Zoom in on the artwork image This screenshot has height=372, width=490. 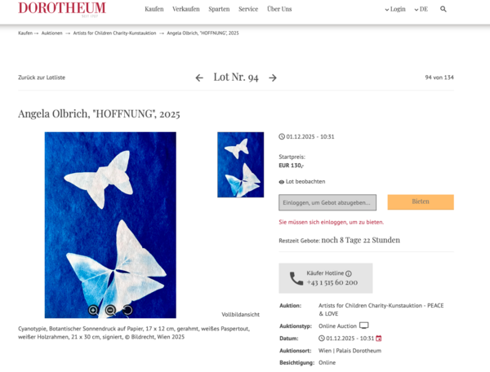pyautogui.click(x=93, y=310)
